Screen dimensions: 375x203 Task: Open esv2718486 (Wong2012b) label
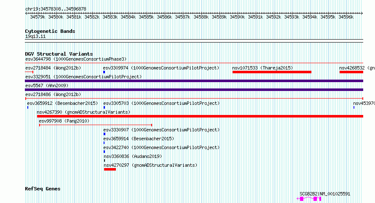point(53,94)
